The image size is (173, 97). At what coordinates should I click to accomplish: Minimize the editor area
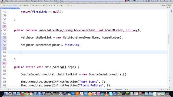tap(168, 8)
